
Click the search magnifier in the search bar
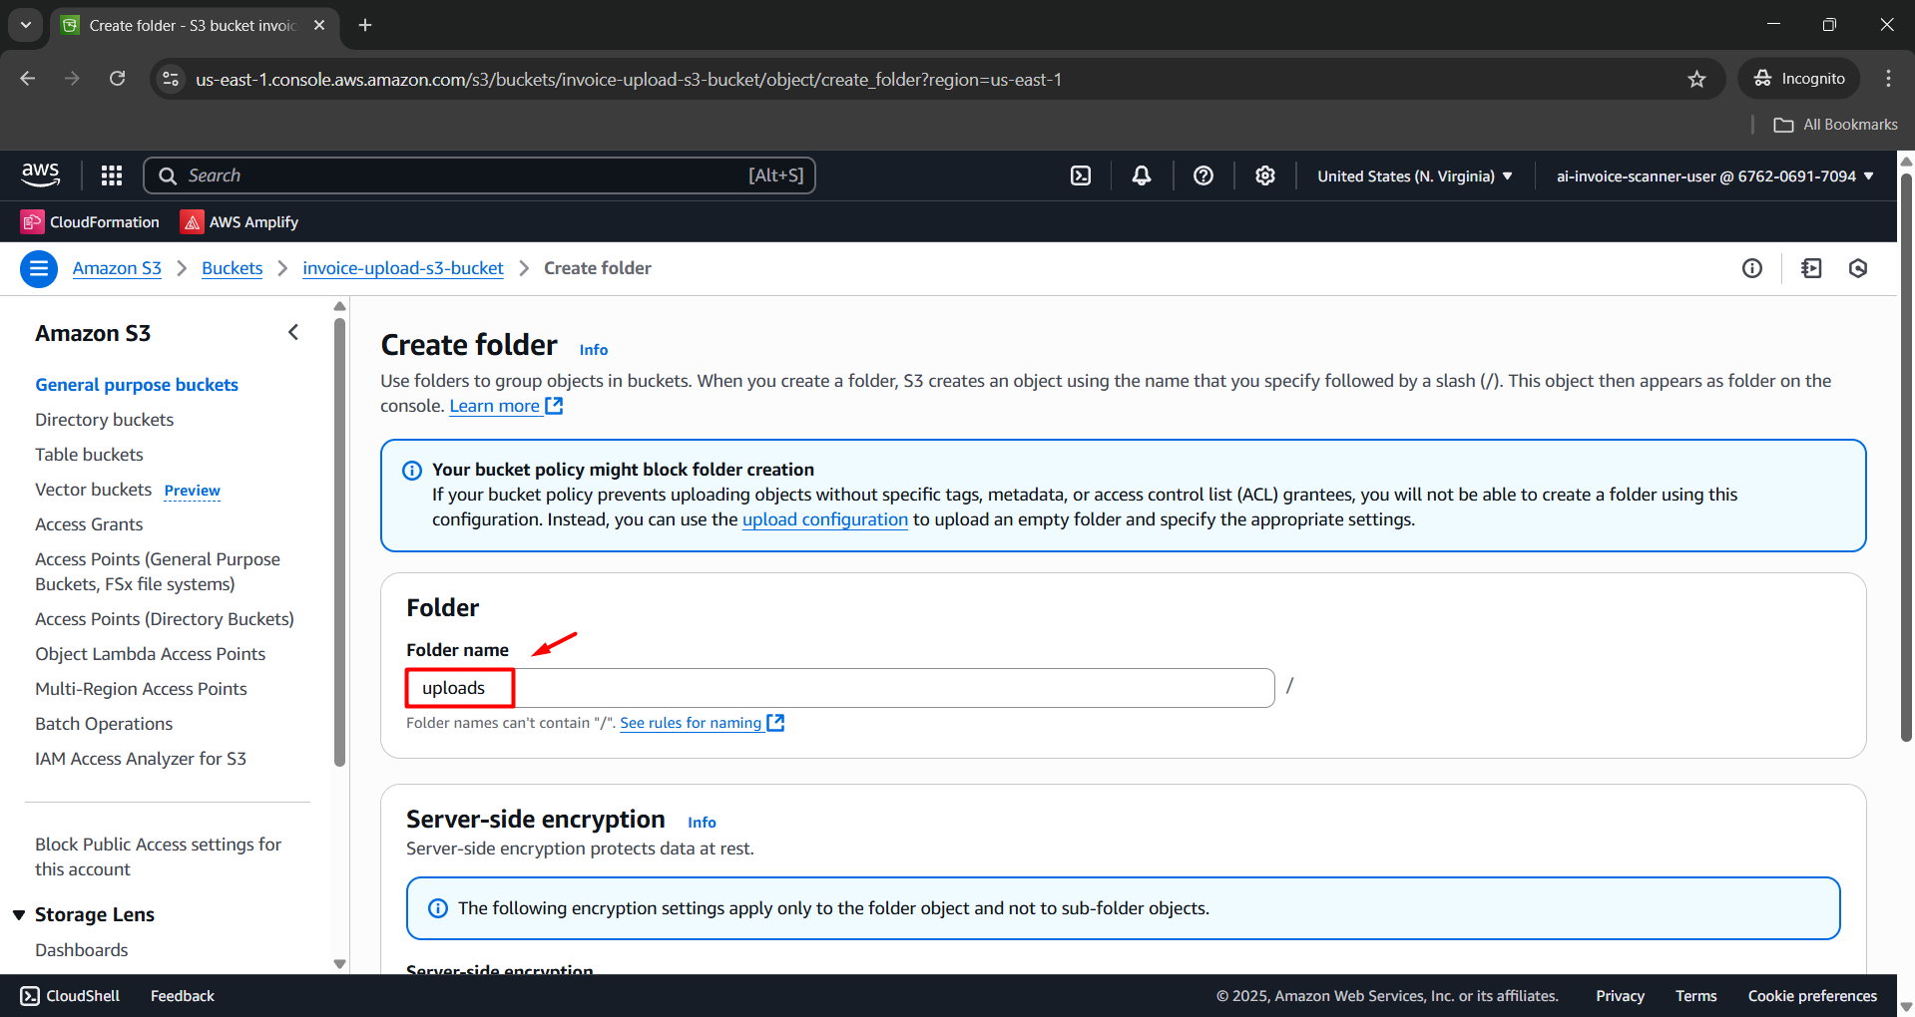coord(169,174)
